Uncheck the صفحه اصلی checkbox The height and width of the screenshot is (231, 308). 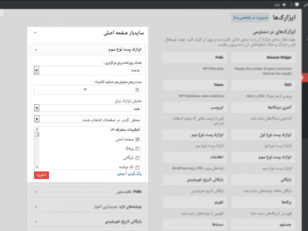point(137,139)
